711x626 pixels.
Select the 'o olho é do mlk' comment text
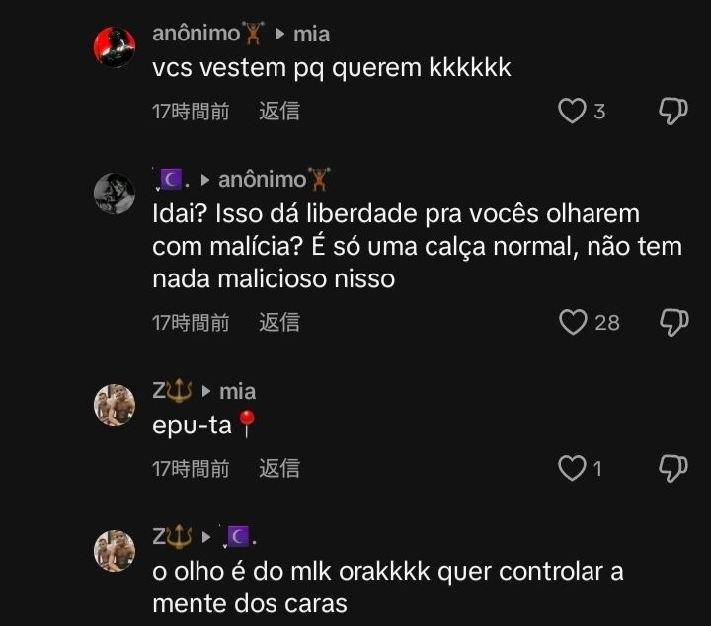click(x=388, y=587)
